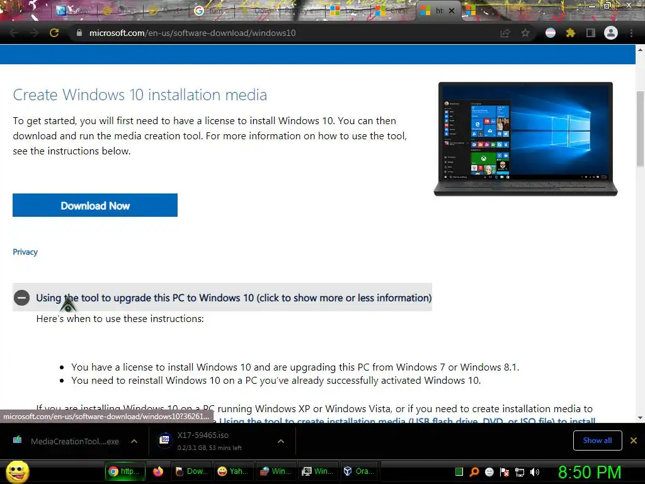Click '0.2/3.1 GB, 53 mins left' download status
This screenshot has height=484, width=645.
pyautogui.click(x=210, y=448)
